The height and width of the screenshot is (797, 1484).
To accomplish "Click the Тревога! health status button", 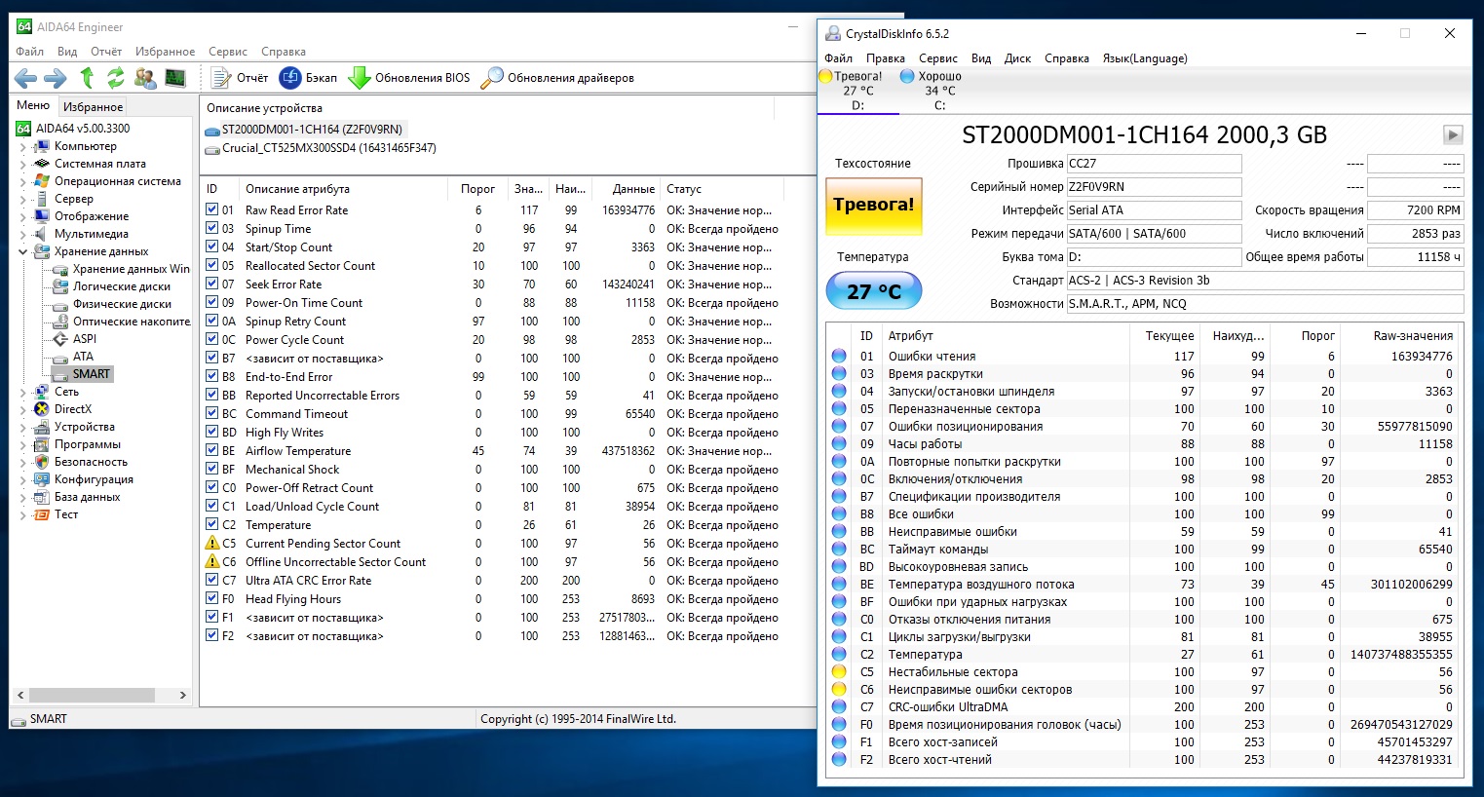I will click(874, 206).
